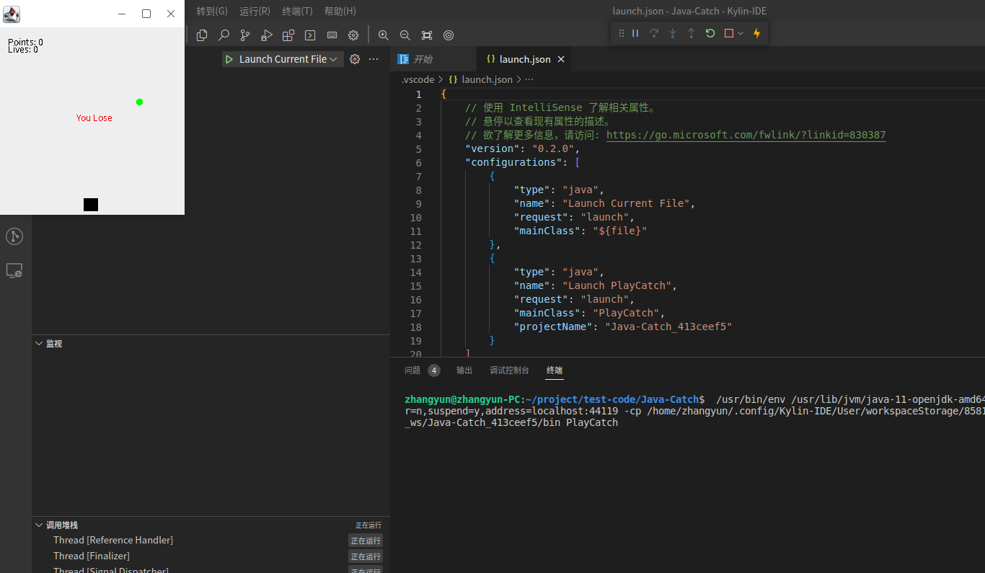
Task: Click the breadcrumb ellipsis
Action: [x=529, y=79]
